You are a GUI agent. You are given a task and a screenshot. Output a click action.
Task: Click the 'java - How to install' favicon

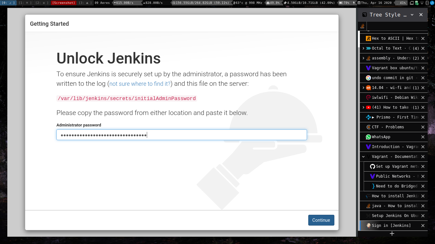(x=368, y=206)
